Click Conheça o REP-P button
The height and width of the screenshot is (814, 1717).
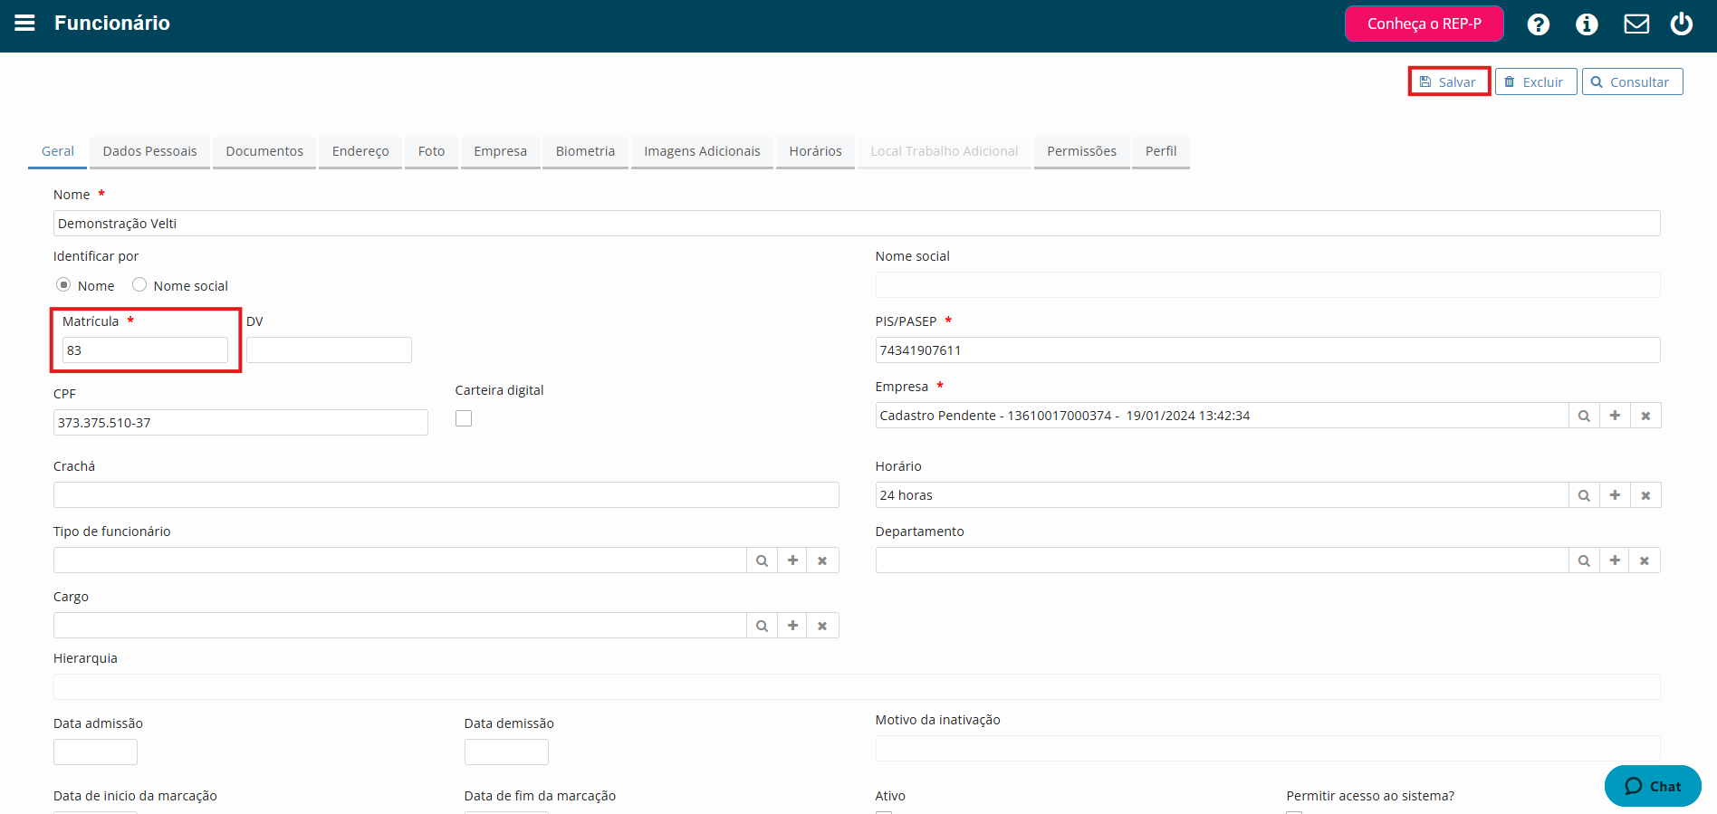point(1424,24)
